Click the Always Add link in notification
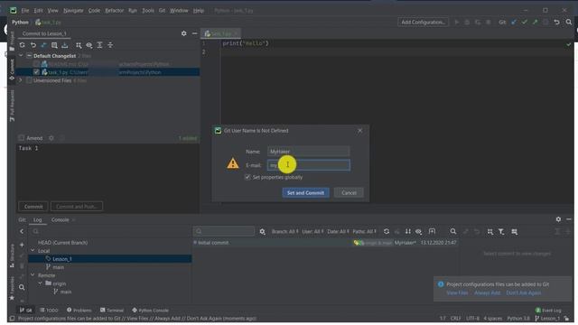 point(487,292)
